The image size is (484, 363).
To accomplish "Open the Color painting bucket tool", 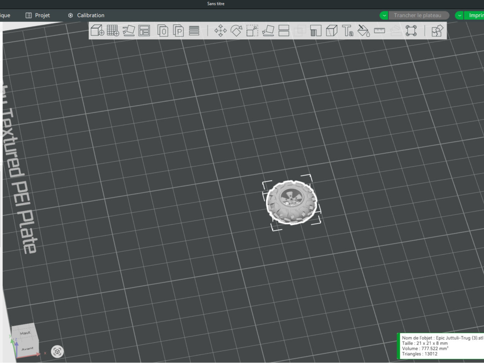I will coord(363,30).
